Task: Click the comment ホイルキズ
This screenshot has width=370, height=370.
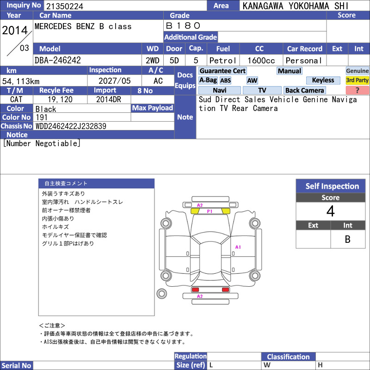Action: [x=55, y=227]
